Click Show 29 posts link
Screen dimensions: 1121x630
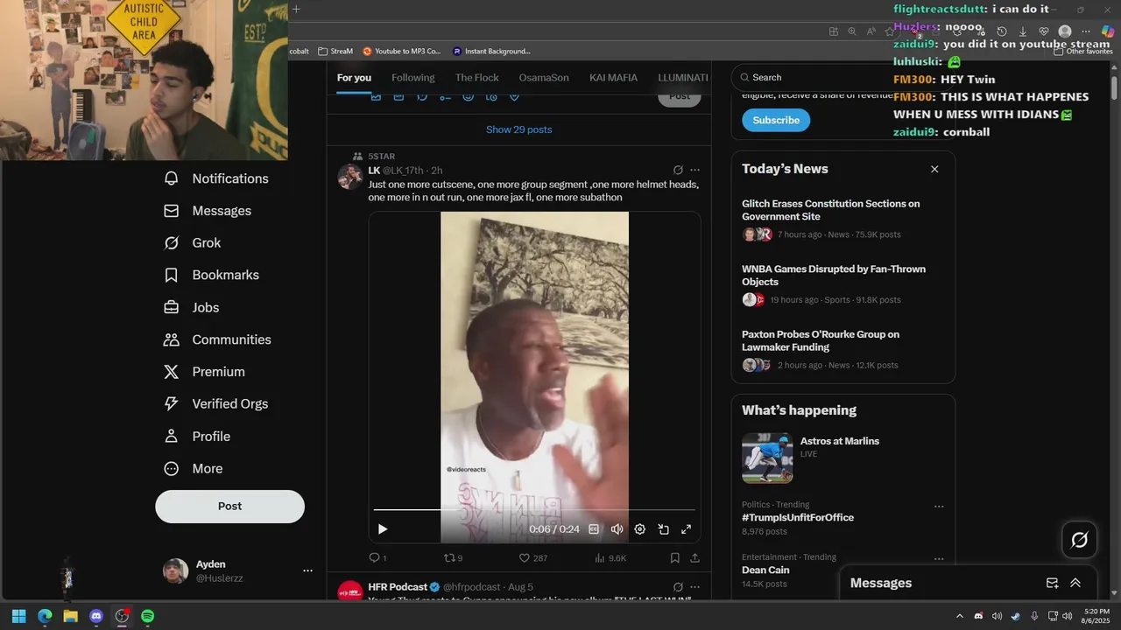point(518,129)
